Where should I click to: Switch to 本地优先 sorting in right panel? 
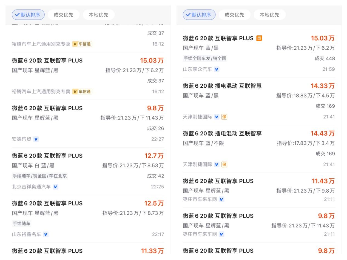pos(269,15)
